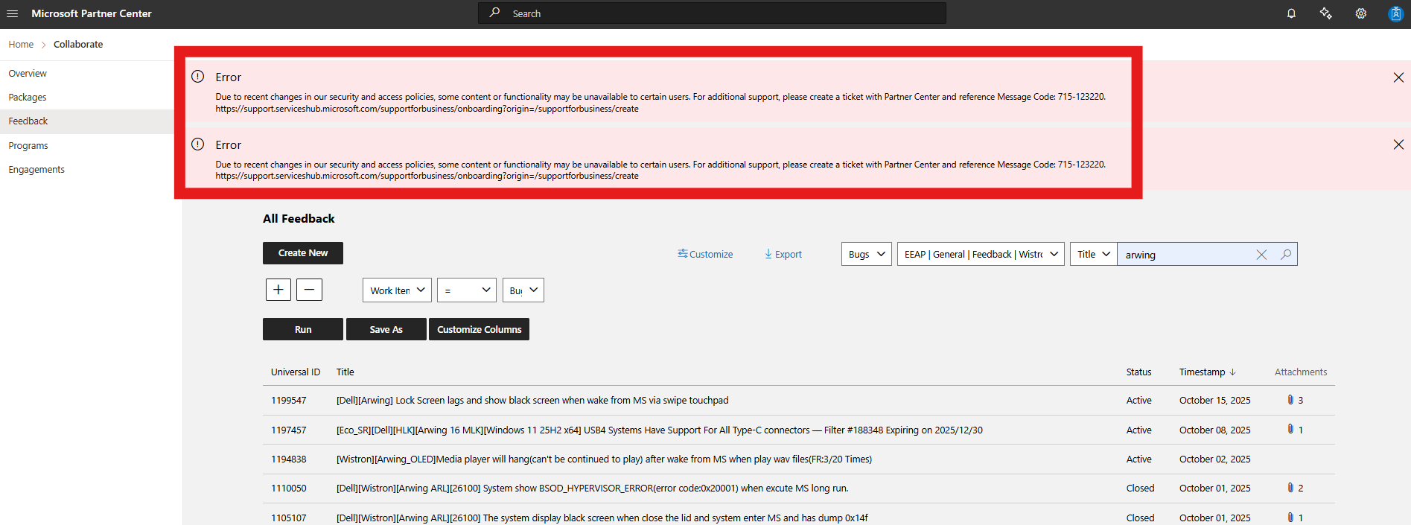Open the Copilot sparkle icon

click(x=1326, y=13)
